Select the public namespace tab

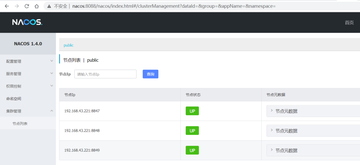coord(68,45)
